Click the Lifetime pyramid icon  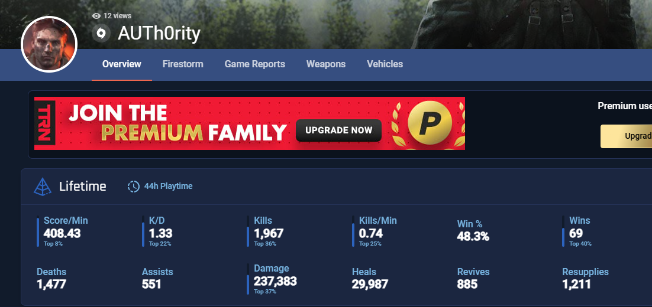coord(43,187)
